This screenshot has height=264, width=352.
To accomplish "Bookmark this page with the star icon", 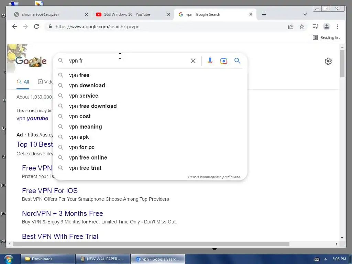I will (x=302, y=27).
